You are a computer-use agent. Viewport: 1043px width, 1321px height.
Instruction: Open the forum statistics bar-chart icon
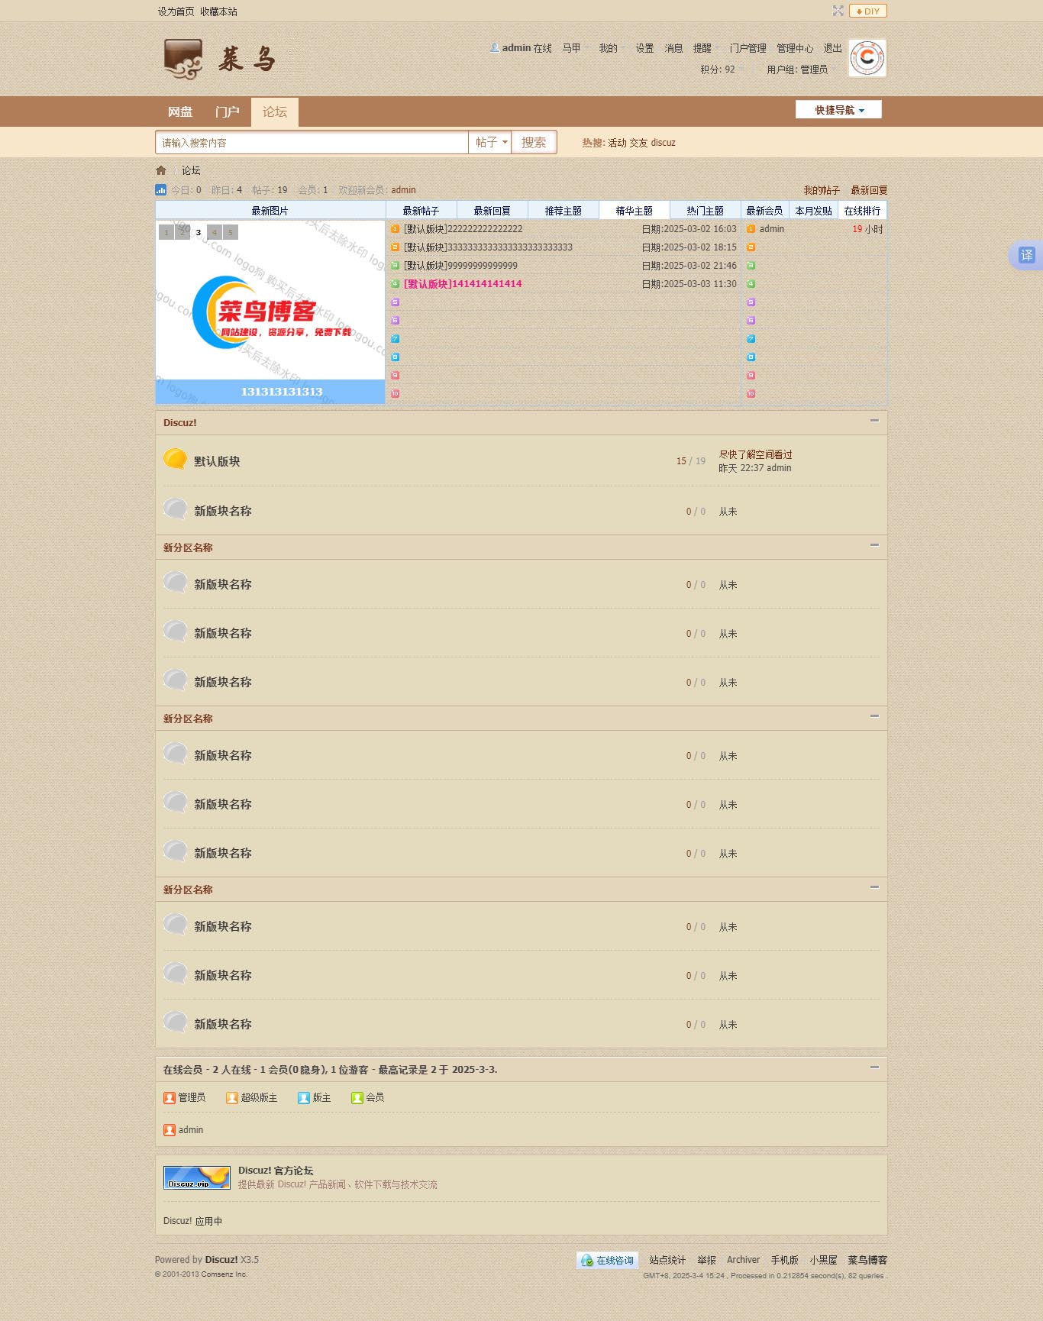tap(160, 190)
